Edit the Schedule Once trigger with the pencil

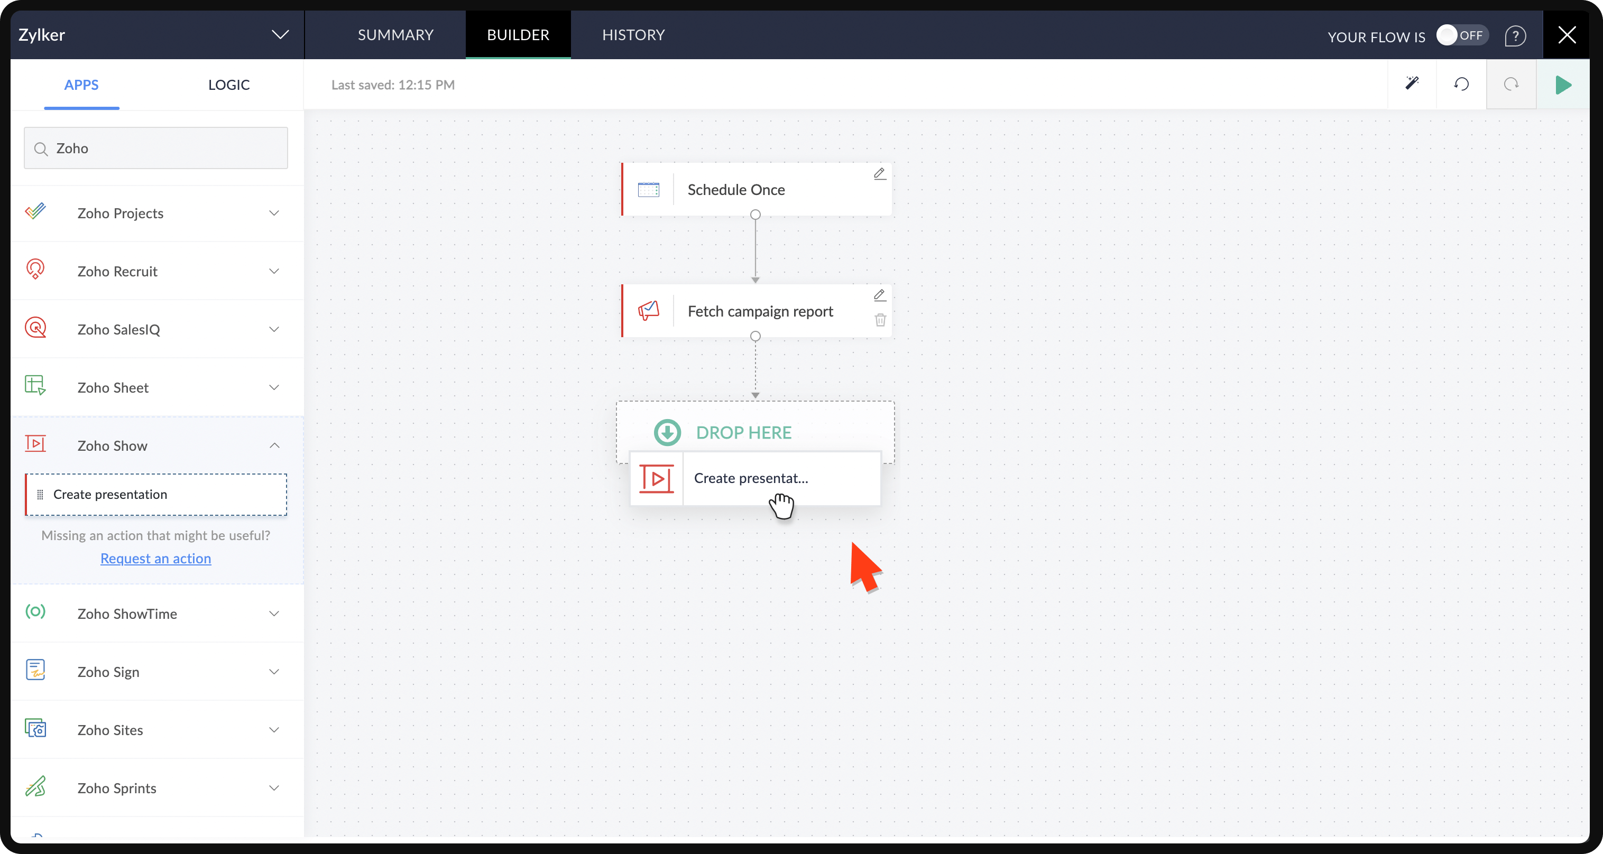click(x=879, y=173)
